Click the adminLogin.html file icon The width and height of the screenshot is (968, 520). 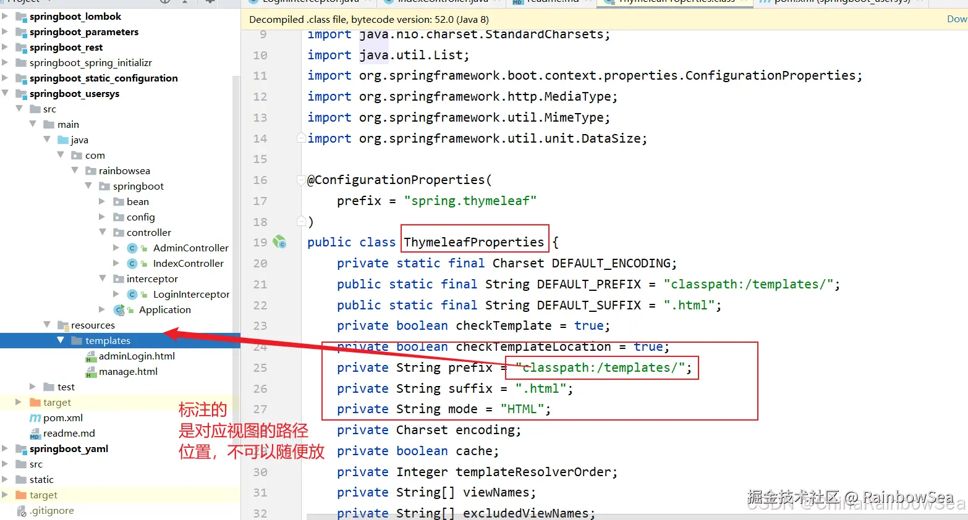(91, 356)
